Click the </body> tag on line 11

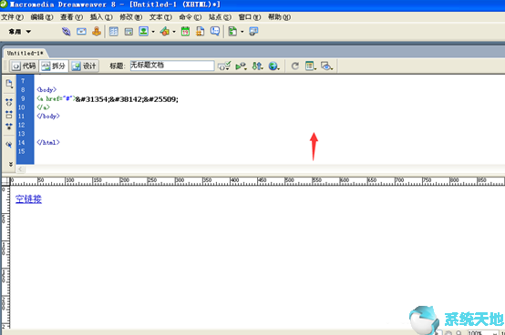coord(48,116)
